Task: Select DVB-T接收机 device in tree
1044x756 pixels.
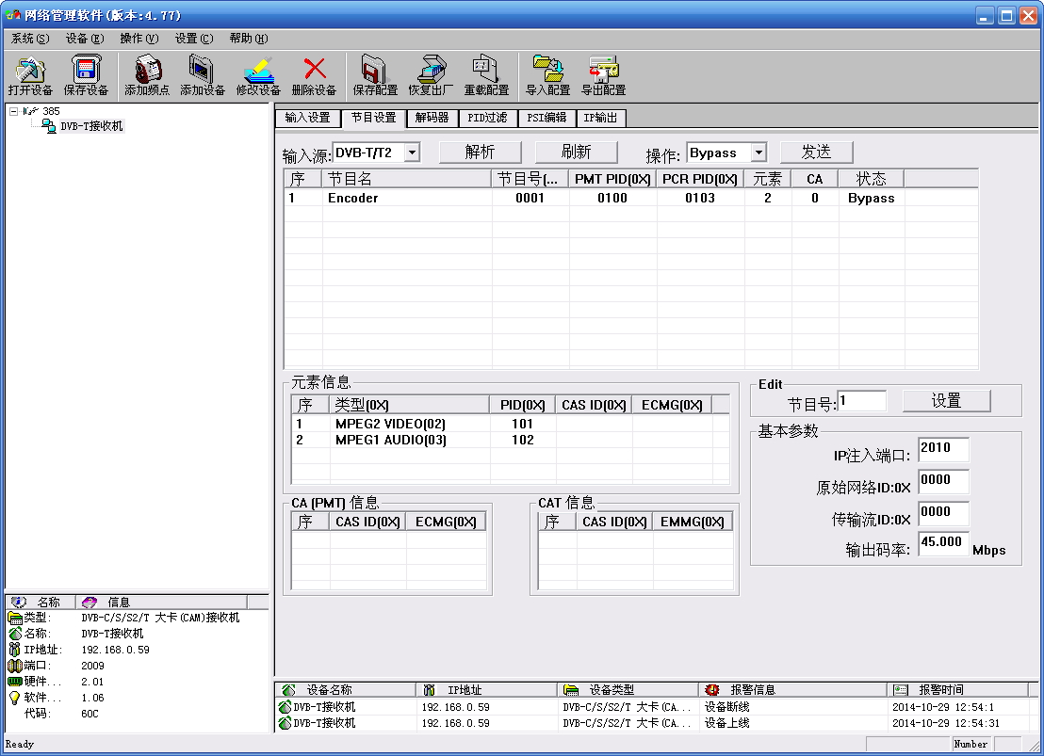Action: [x=91, y=126]
